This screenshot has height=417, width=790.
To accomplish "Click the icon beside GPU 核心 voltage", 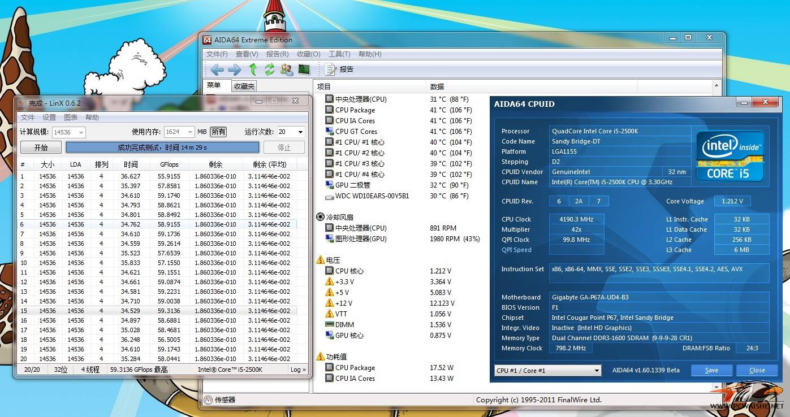I will tap(329, 336).
